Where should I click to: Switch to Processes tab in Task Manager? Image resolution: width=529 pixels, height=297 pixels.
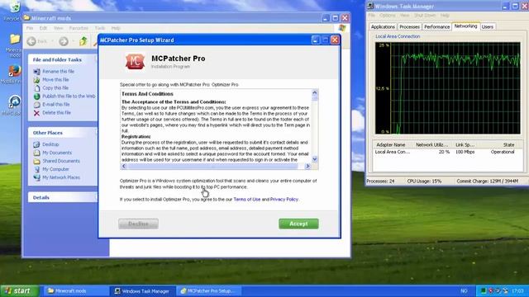pos(409,26)
